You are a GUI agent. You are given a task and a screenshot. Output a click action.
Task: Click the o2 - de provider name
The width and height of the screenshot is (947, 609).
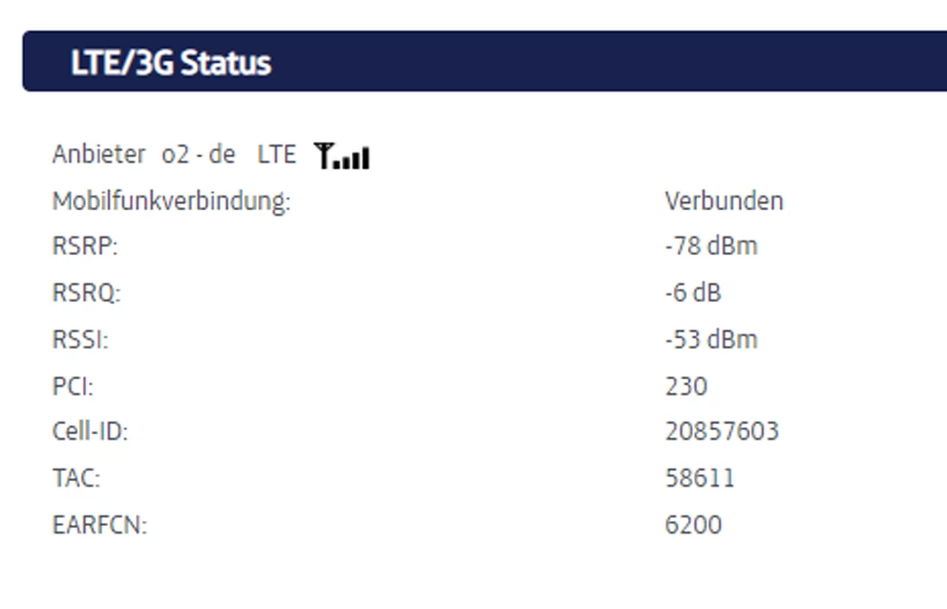tap(198, 154)
